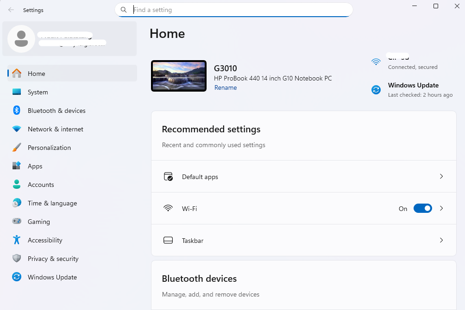Open Privacy & security shield icon
The width and height of the screenshot is (465, 310).
(x=17, y=259)
